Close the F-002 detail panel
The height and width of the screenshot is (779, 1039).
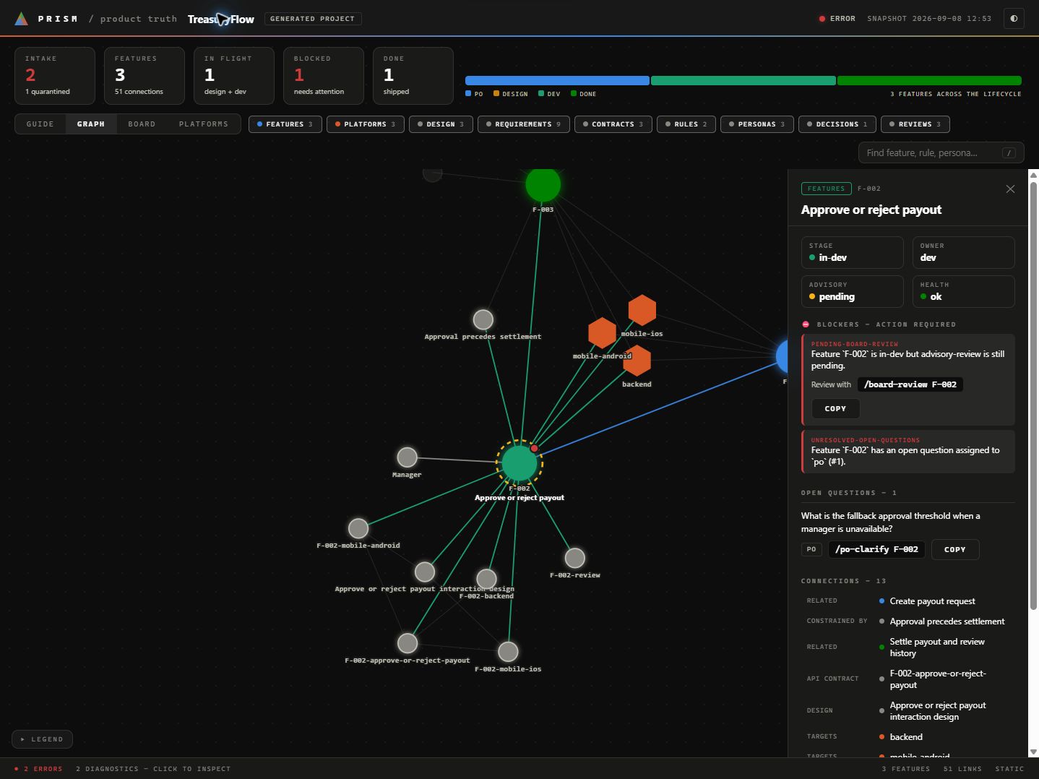pos(1010,189)
